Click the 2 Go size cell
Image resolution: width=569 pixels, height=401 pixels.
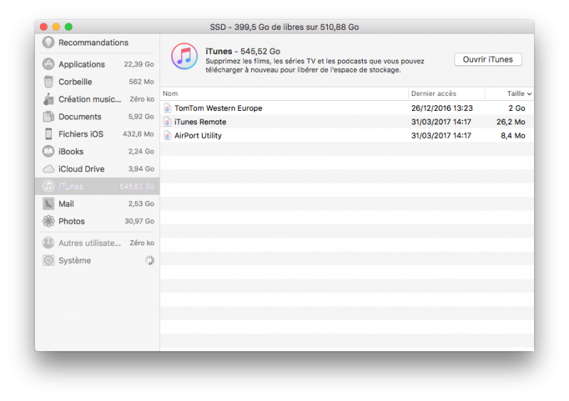point(517,108)
